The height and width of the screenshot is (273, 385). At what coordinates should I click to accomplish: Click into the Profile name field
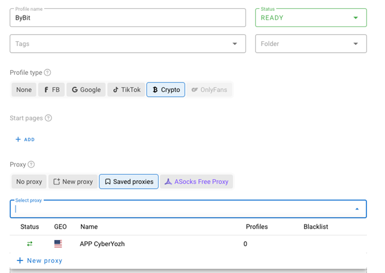[x=128, y=19]
